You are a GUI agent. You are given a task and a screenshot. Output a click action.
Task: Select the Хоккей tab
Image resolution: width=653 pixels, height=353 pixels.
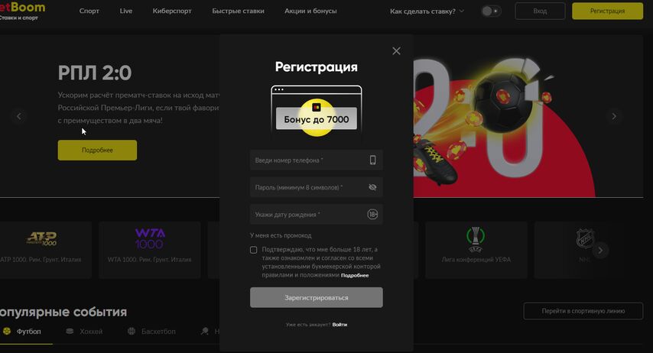pyautogui.click(x=85, y=332)
